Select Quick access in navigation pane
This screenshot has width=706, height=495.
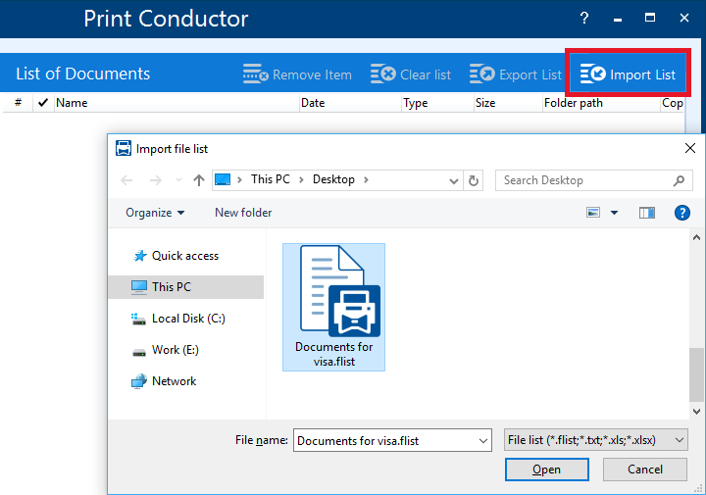184,256
